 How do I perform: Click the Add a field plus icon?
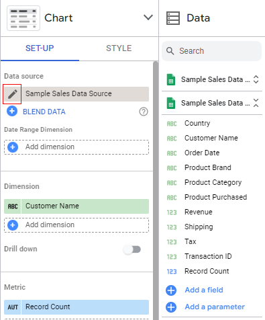(171, 290)
